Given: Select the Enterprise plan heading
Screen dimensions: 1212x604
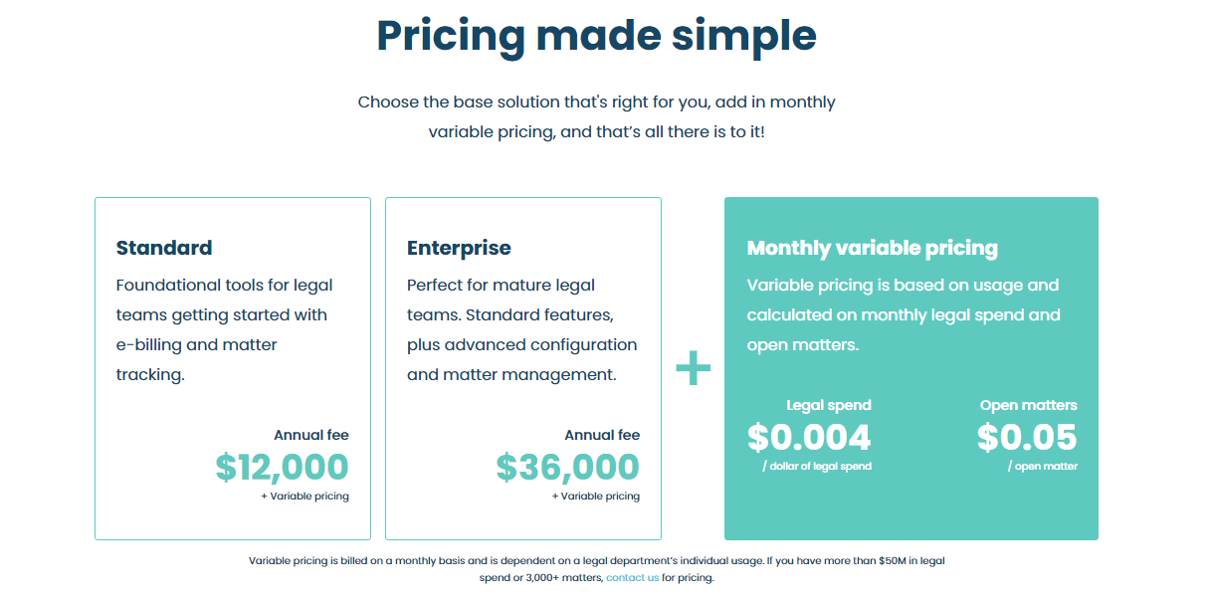Looking at the screenshot, I should click(459, 248).
